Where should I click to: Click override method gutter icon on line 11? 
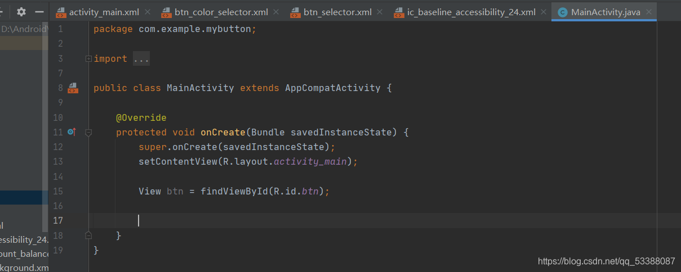pos(72,132)
